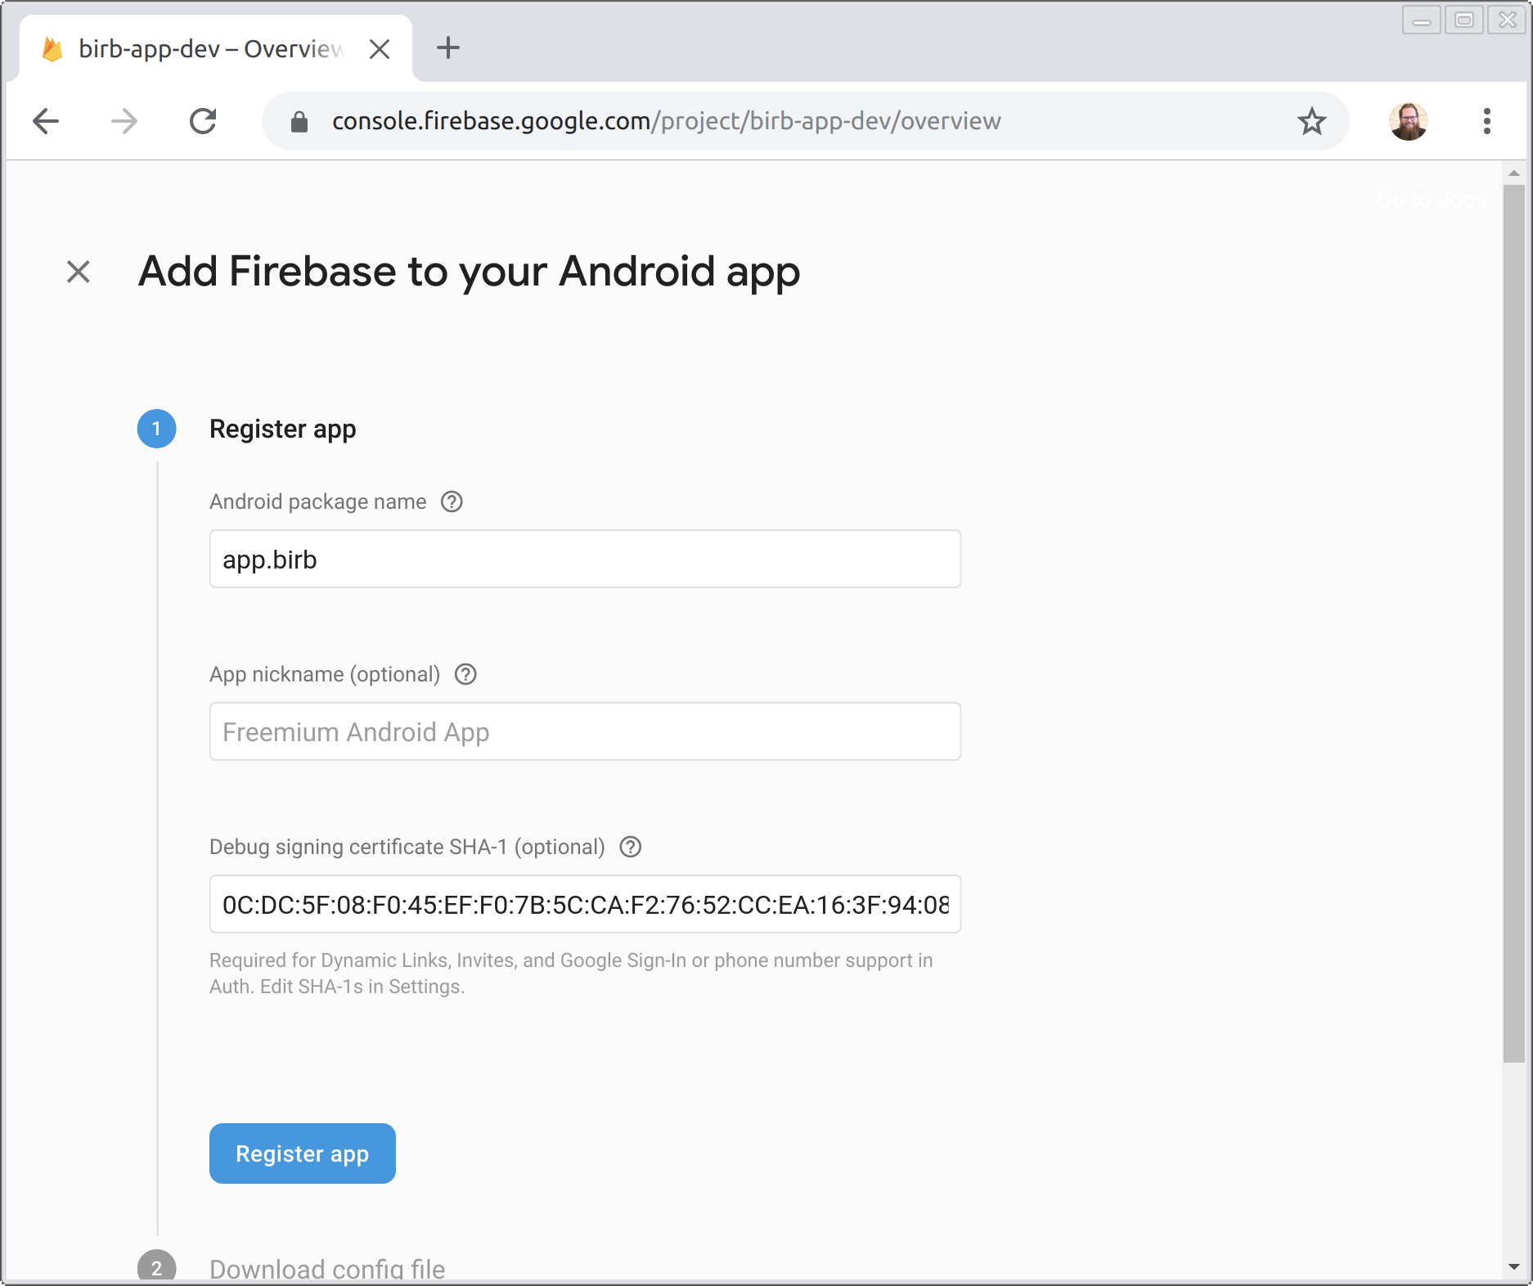Click the step 2 Download config file indicator circle
Viewport: 1533px width, 1286px height.
pos(156,1267)
